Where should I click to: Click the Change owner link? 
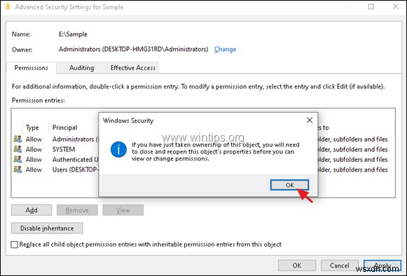(x=225, y=49)
